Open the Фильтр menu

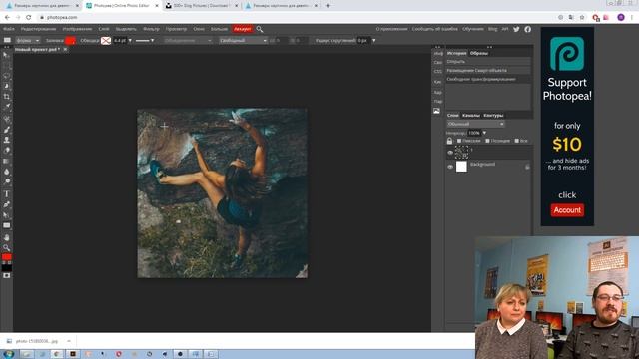click(x=151, y=29)
